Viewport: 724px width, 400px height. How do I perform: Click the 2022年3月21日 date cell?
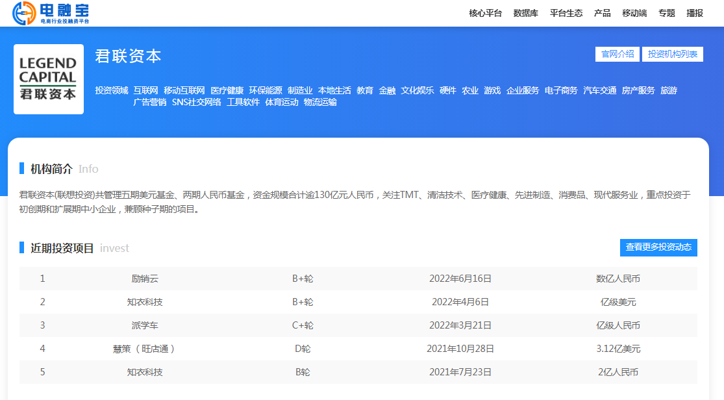pyautogui.click(x=460, y=325)
